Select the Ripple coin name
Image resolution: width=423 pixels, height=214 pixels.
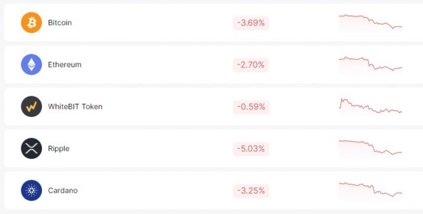click(x=59, y=149)
